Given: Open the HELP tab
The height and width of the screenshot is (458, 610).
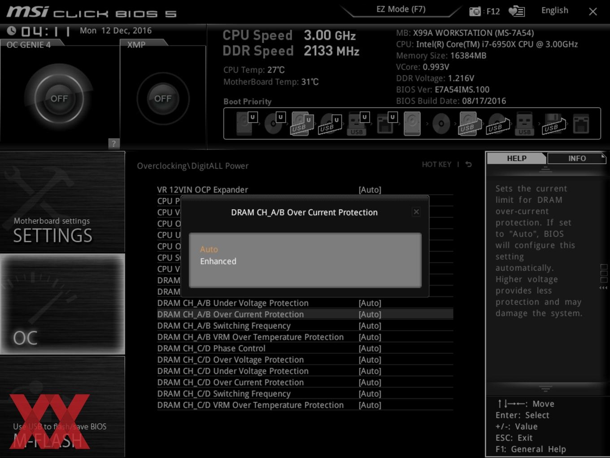Looking at the screenshot, I should click(517, 158).
